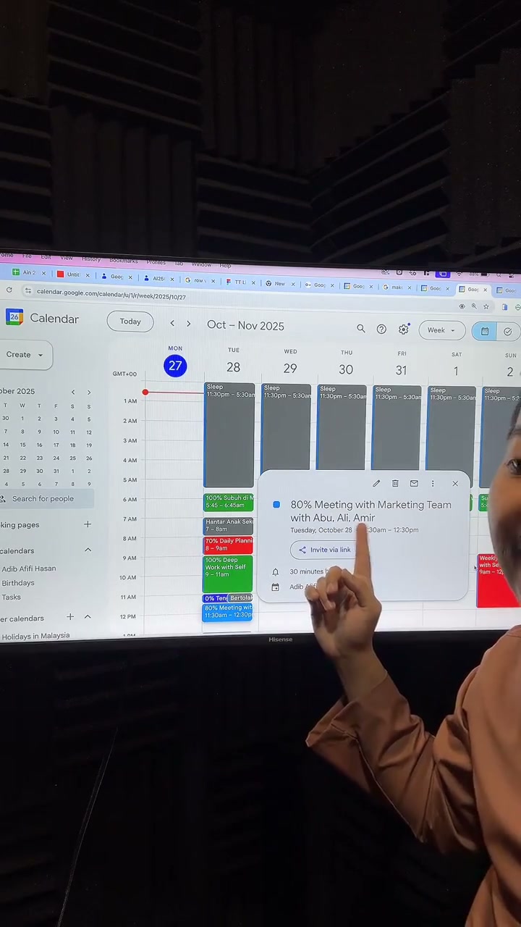Switch to the 'row' browser tab
Screen dimensions: 521x927
199,280
